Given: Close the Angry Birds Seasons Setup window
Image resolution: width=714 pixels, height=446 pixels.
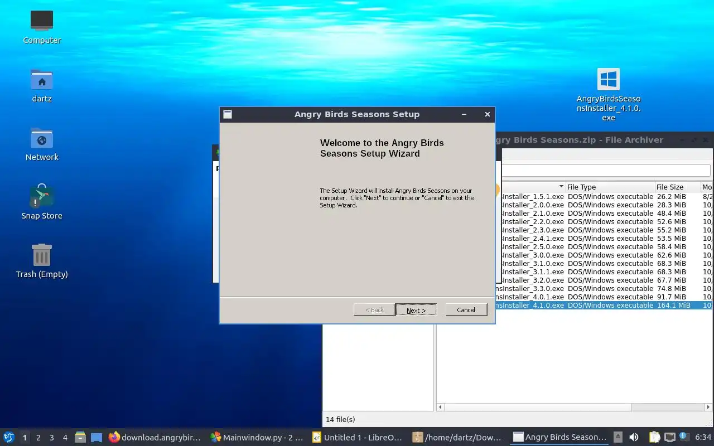Looking at the screenshot, I should tap(487, 114).
